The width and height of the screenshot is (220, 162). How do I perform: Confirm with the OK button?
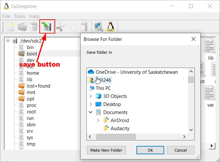150,150
